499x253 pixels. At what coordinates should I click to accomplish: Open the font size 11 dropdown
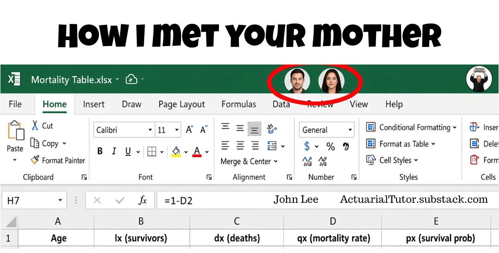coord(176,130)
